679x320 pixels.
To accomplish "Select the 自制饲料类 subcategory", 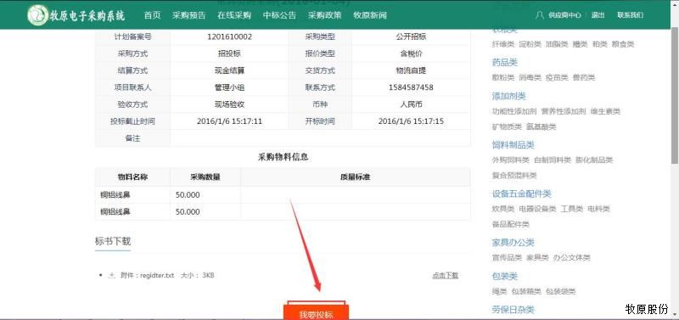I will point(553,160).
